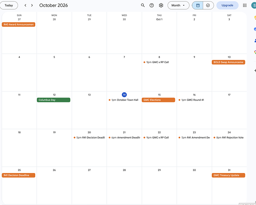This screenshot has width=256, height=205.
Task: Open the 8pm R41 Rejection Vote event
Action: click(229, 137)
